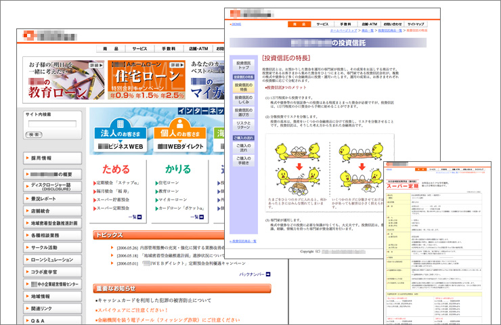
Task: Click the 法人のお客さま building icon
Action: coord(121,124)
